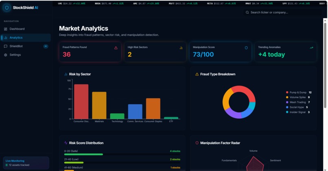Click the Live Monitoring status card

[26, 163]
